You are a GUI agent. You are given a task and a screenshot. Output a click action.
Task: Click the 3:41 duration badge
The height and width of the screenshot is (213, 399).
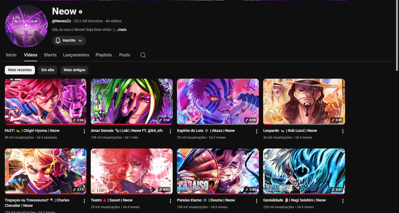tap(336, 190)
